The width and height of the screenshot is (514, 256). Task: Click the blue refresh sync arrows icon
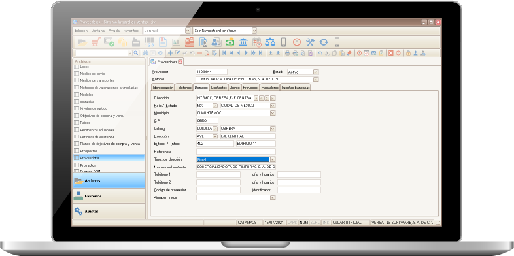pyautogui.click(x=324, y=42)
